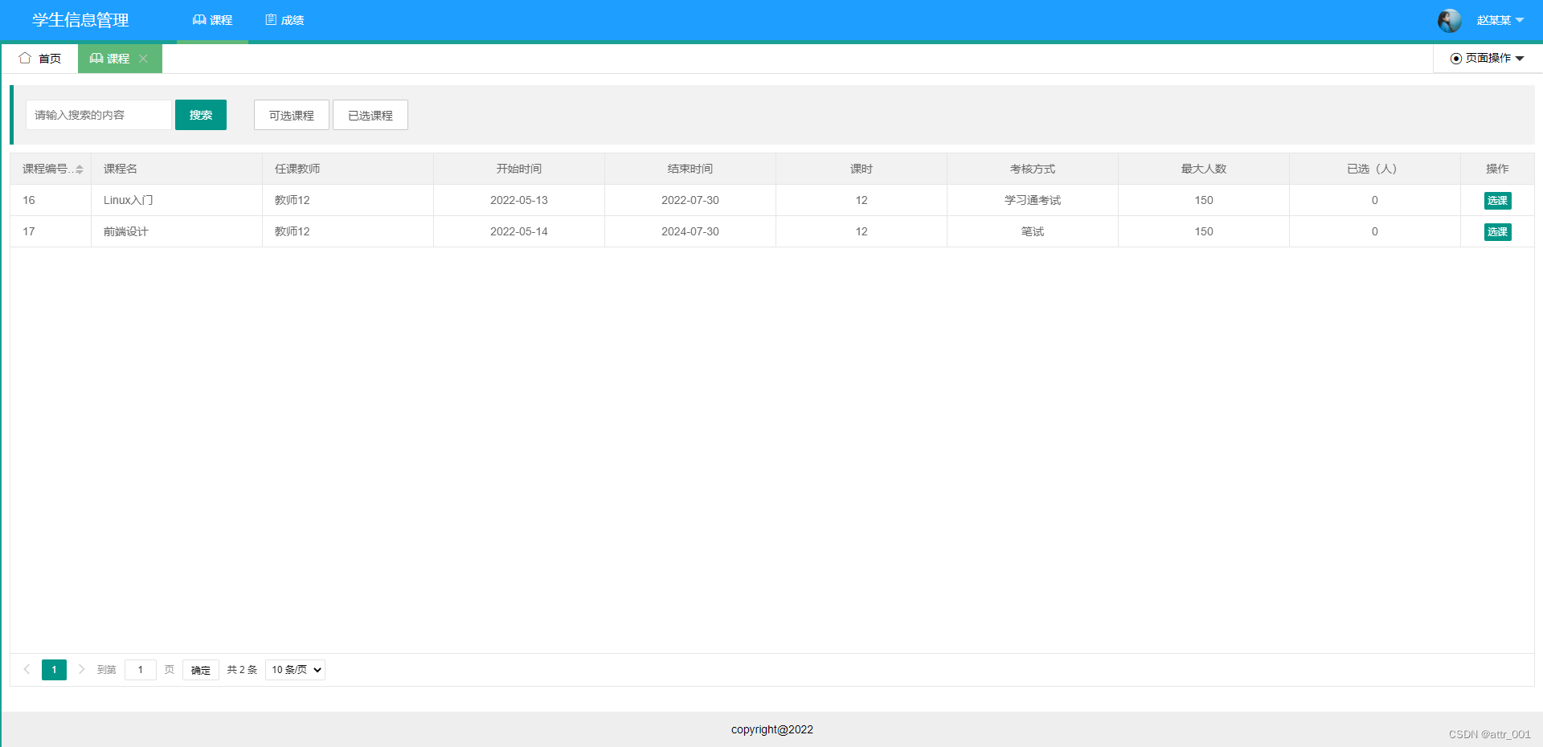Toggle sorting on the 课程编号 column
Screen dimensions: 1543x747
click(x=78, y=169)
